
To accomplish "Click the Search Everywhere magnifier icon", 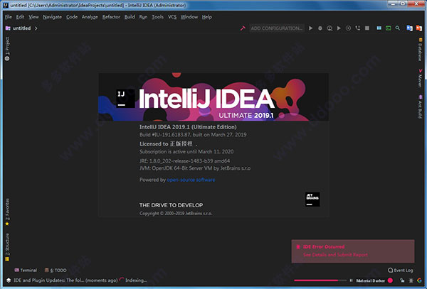I will pos(398,28).
